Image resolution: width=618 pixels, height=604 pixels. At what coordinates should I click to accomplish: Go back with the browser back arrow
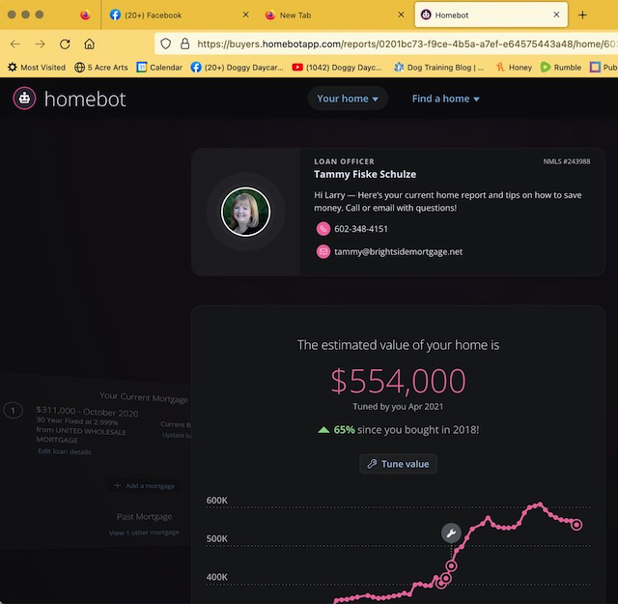click(15, 43)
